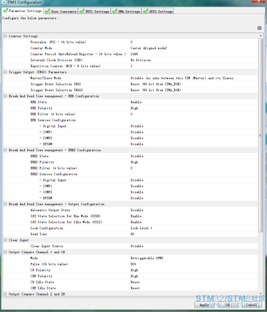Change BRK2 State Disable value
Image resolution: width=267 pixels, height=312 pixels.
(194, 156)
